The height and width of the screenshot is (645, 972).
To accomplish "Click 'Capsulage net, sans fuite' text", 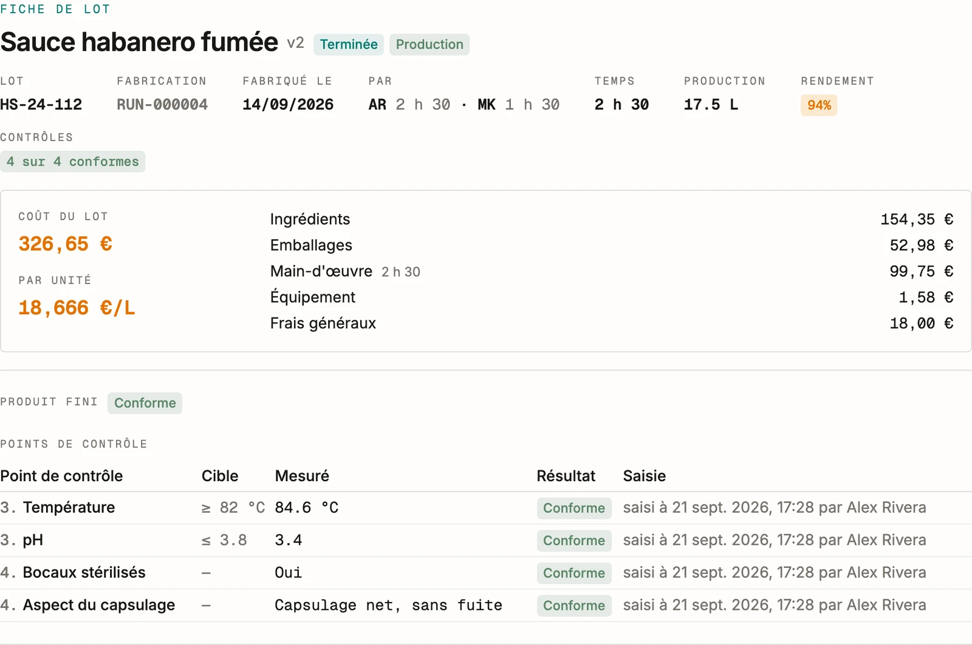I will (389, 605).
